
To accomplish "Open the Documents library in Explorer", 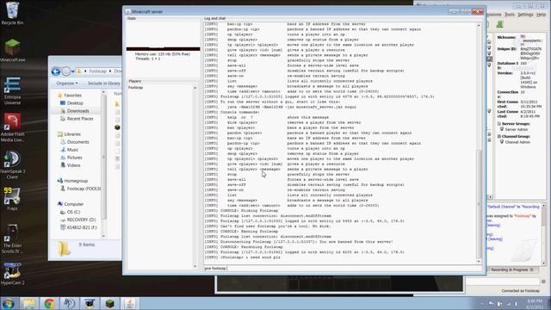I will coord(77,141).
